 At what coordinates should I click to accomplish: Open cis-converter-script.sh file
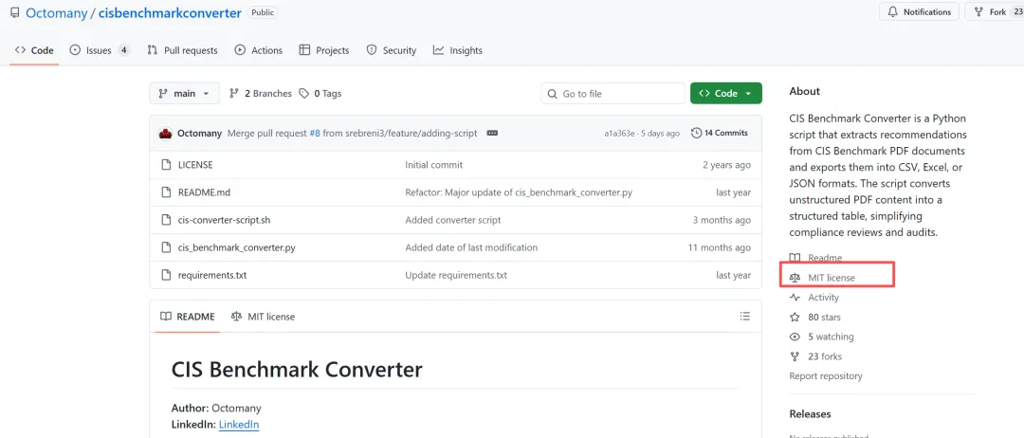tap(224, 220)
